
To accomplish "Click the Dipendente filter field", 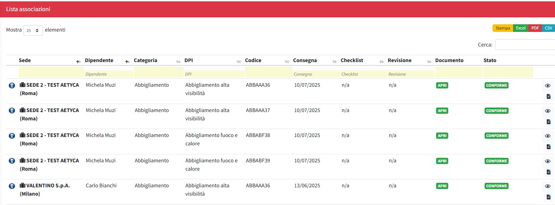I will point(109,74).
